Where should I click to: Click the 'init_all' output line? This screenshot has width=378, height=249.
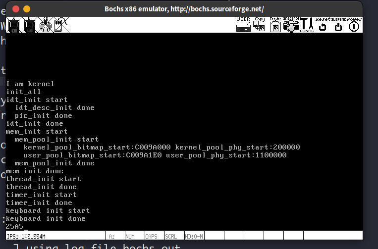tap(23, 92)
